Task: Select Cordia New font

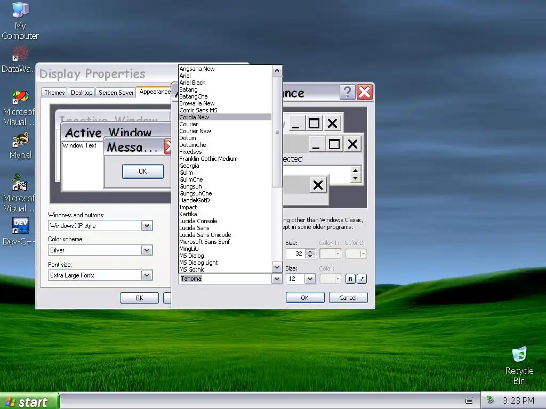Action: tap(225, 117)
